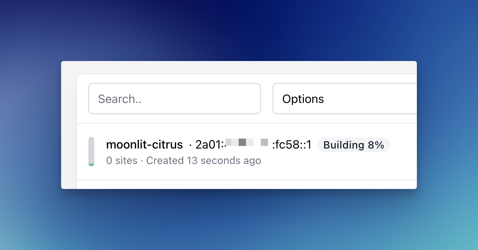Click the vertical build progress indicator
478x250 pixels.
click(x=91, y=151)
